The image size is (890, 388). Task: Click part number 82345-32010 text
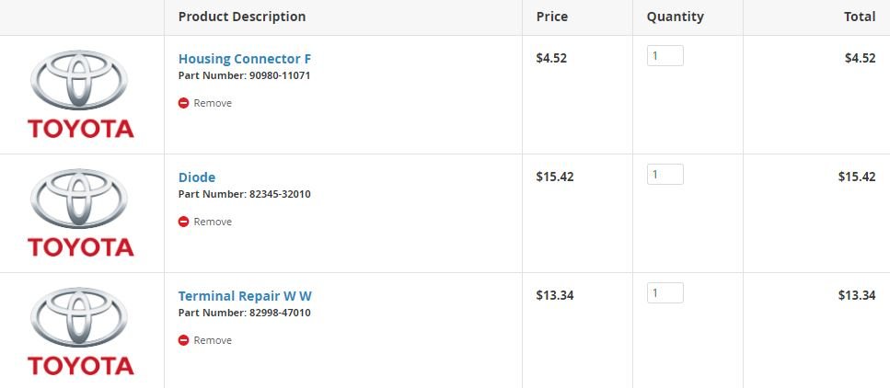(x=280, y=194)
